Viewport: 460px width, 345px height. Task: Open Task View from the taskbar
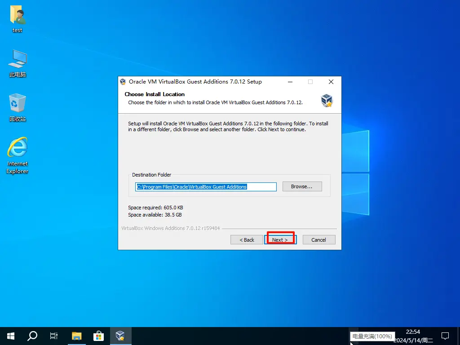[x=54, y=336]
